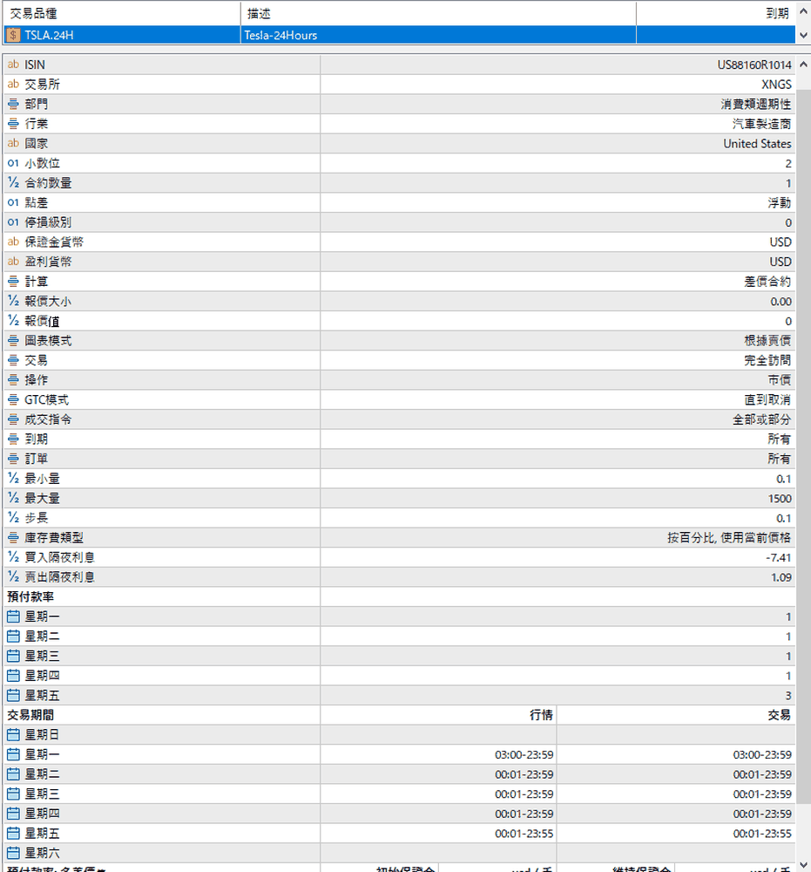Click the Tesla-24Hours description cell
Image resolution: width=811 pixels, height=872 pixels.
(437, 35)
